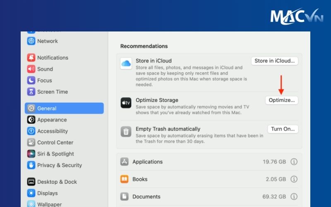
Task: Click the Notifications bell icon
Action: (31, 58)
